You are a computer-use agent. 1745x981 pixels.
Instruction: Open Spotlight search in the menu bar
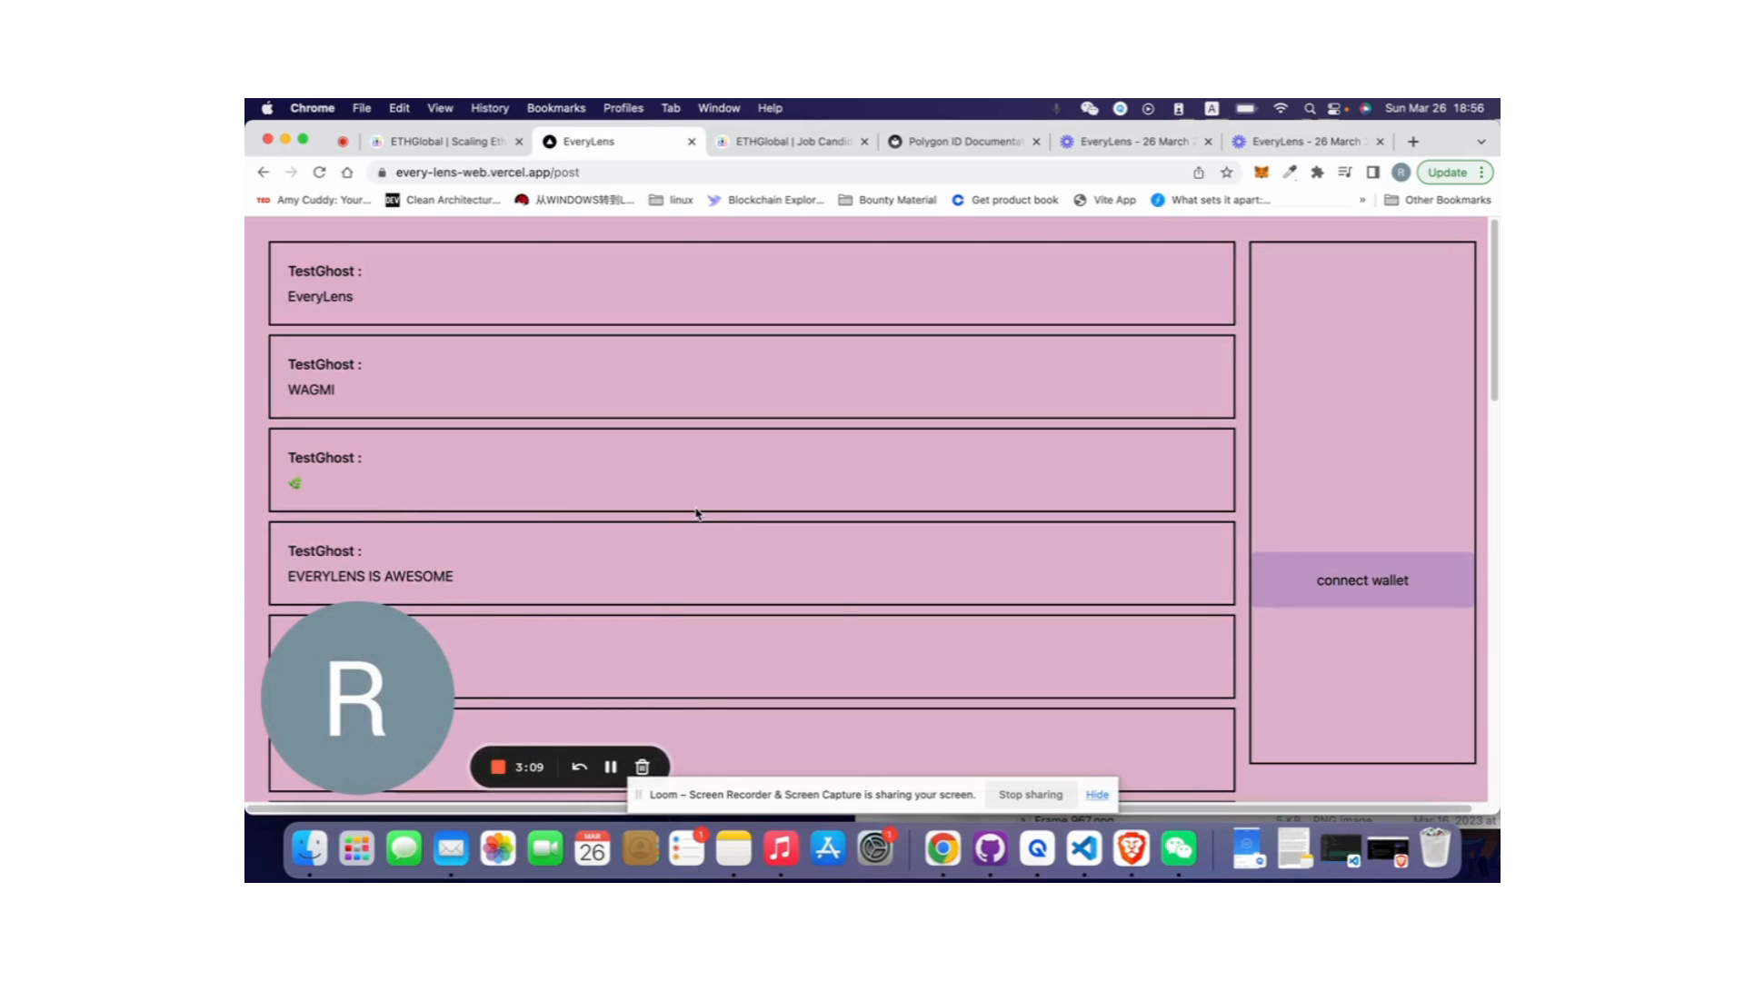1310,108
